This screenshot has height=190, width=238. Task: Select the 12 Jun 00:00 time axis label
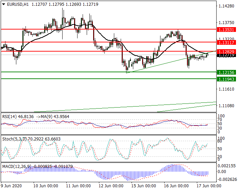(111, 186)
